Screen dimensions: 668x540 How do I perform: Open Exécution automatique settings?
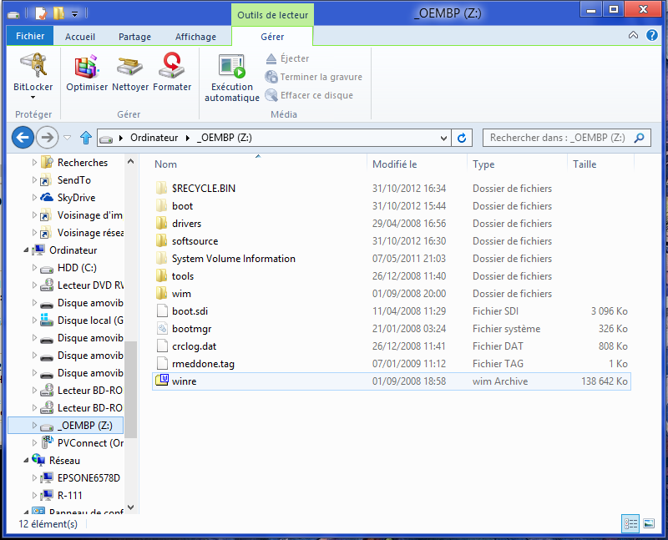coord(232,78)
